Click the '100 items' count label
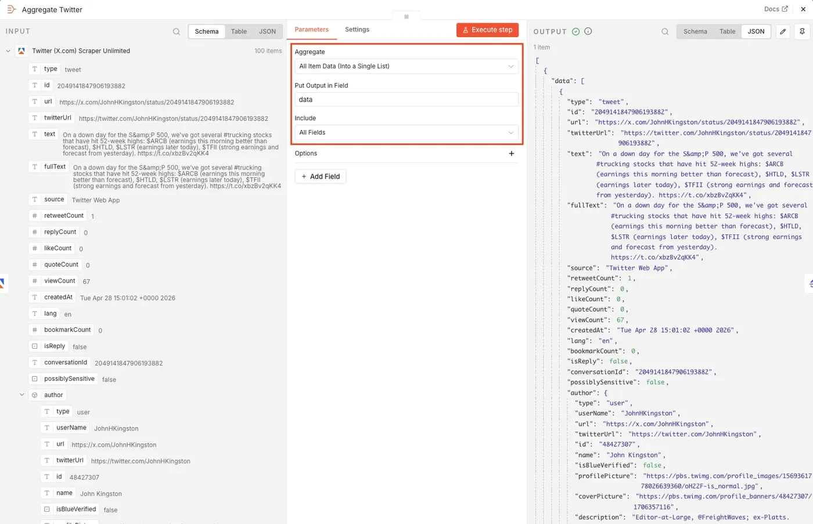The width and height of the screenshot is (813, 524). (x=268, y=51)
